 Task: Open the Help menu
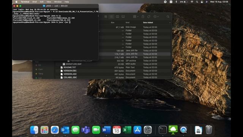tap(67, 2)
